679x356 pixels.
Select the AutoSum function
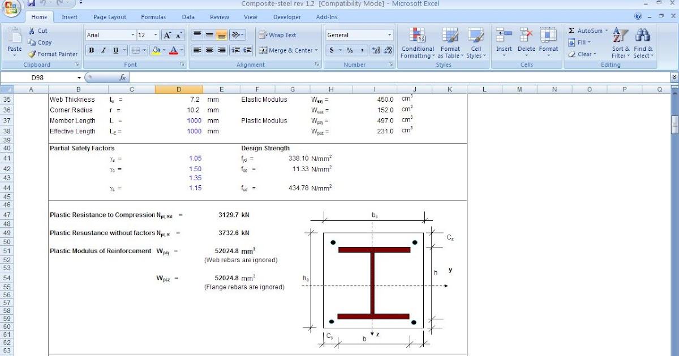588,30
